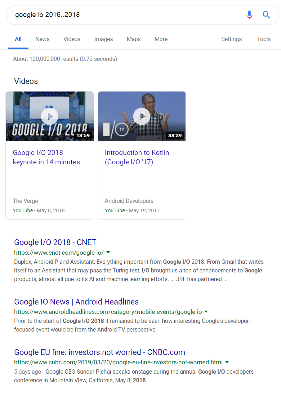Click the 'GOOGLE I/O 2018' thumbnail caption
Image resolution: width=281 pixels, height=400 pixels.
50,130
